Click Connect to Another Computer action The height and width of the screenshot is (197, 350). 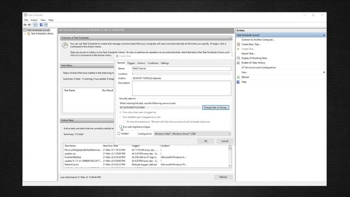point(258,39)
